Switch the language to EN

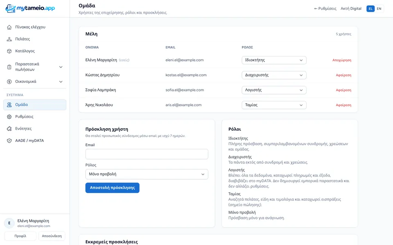coord(379,9)
